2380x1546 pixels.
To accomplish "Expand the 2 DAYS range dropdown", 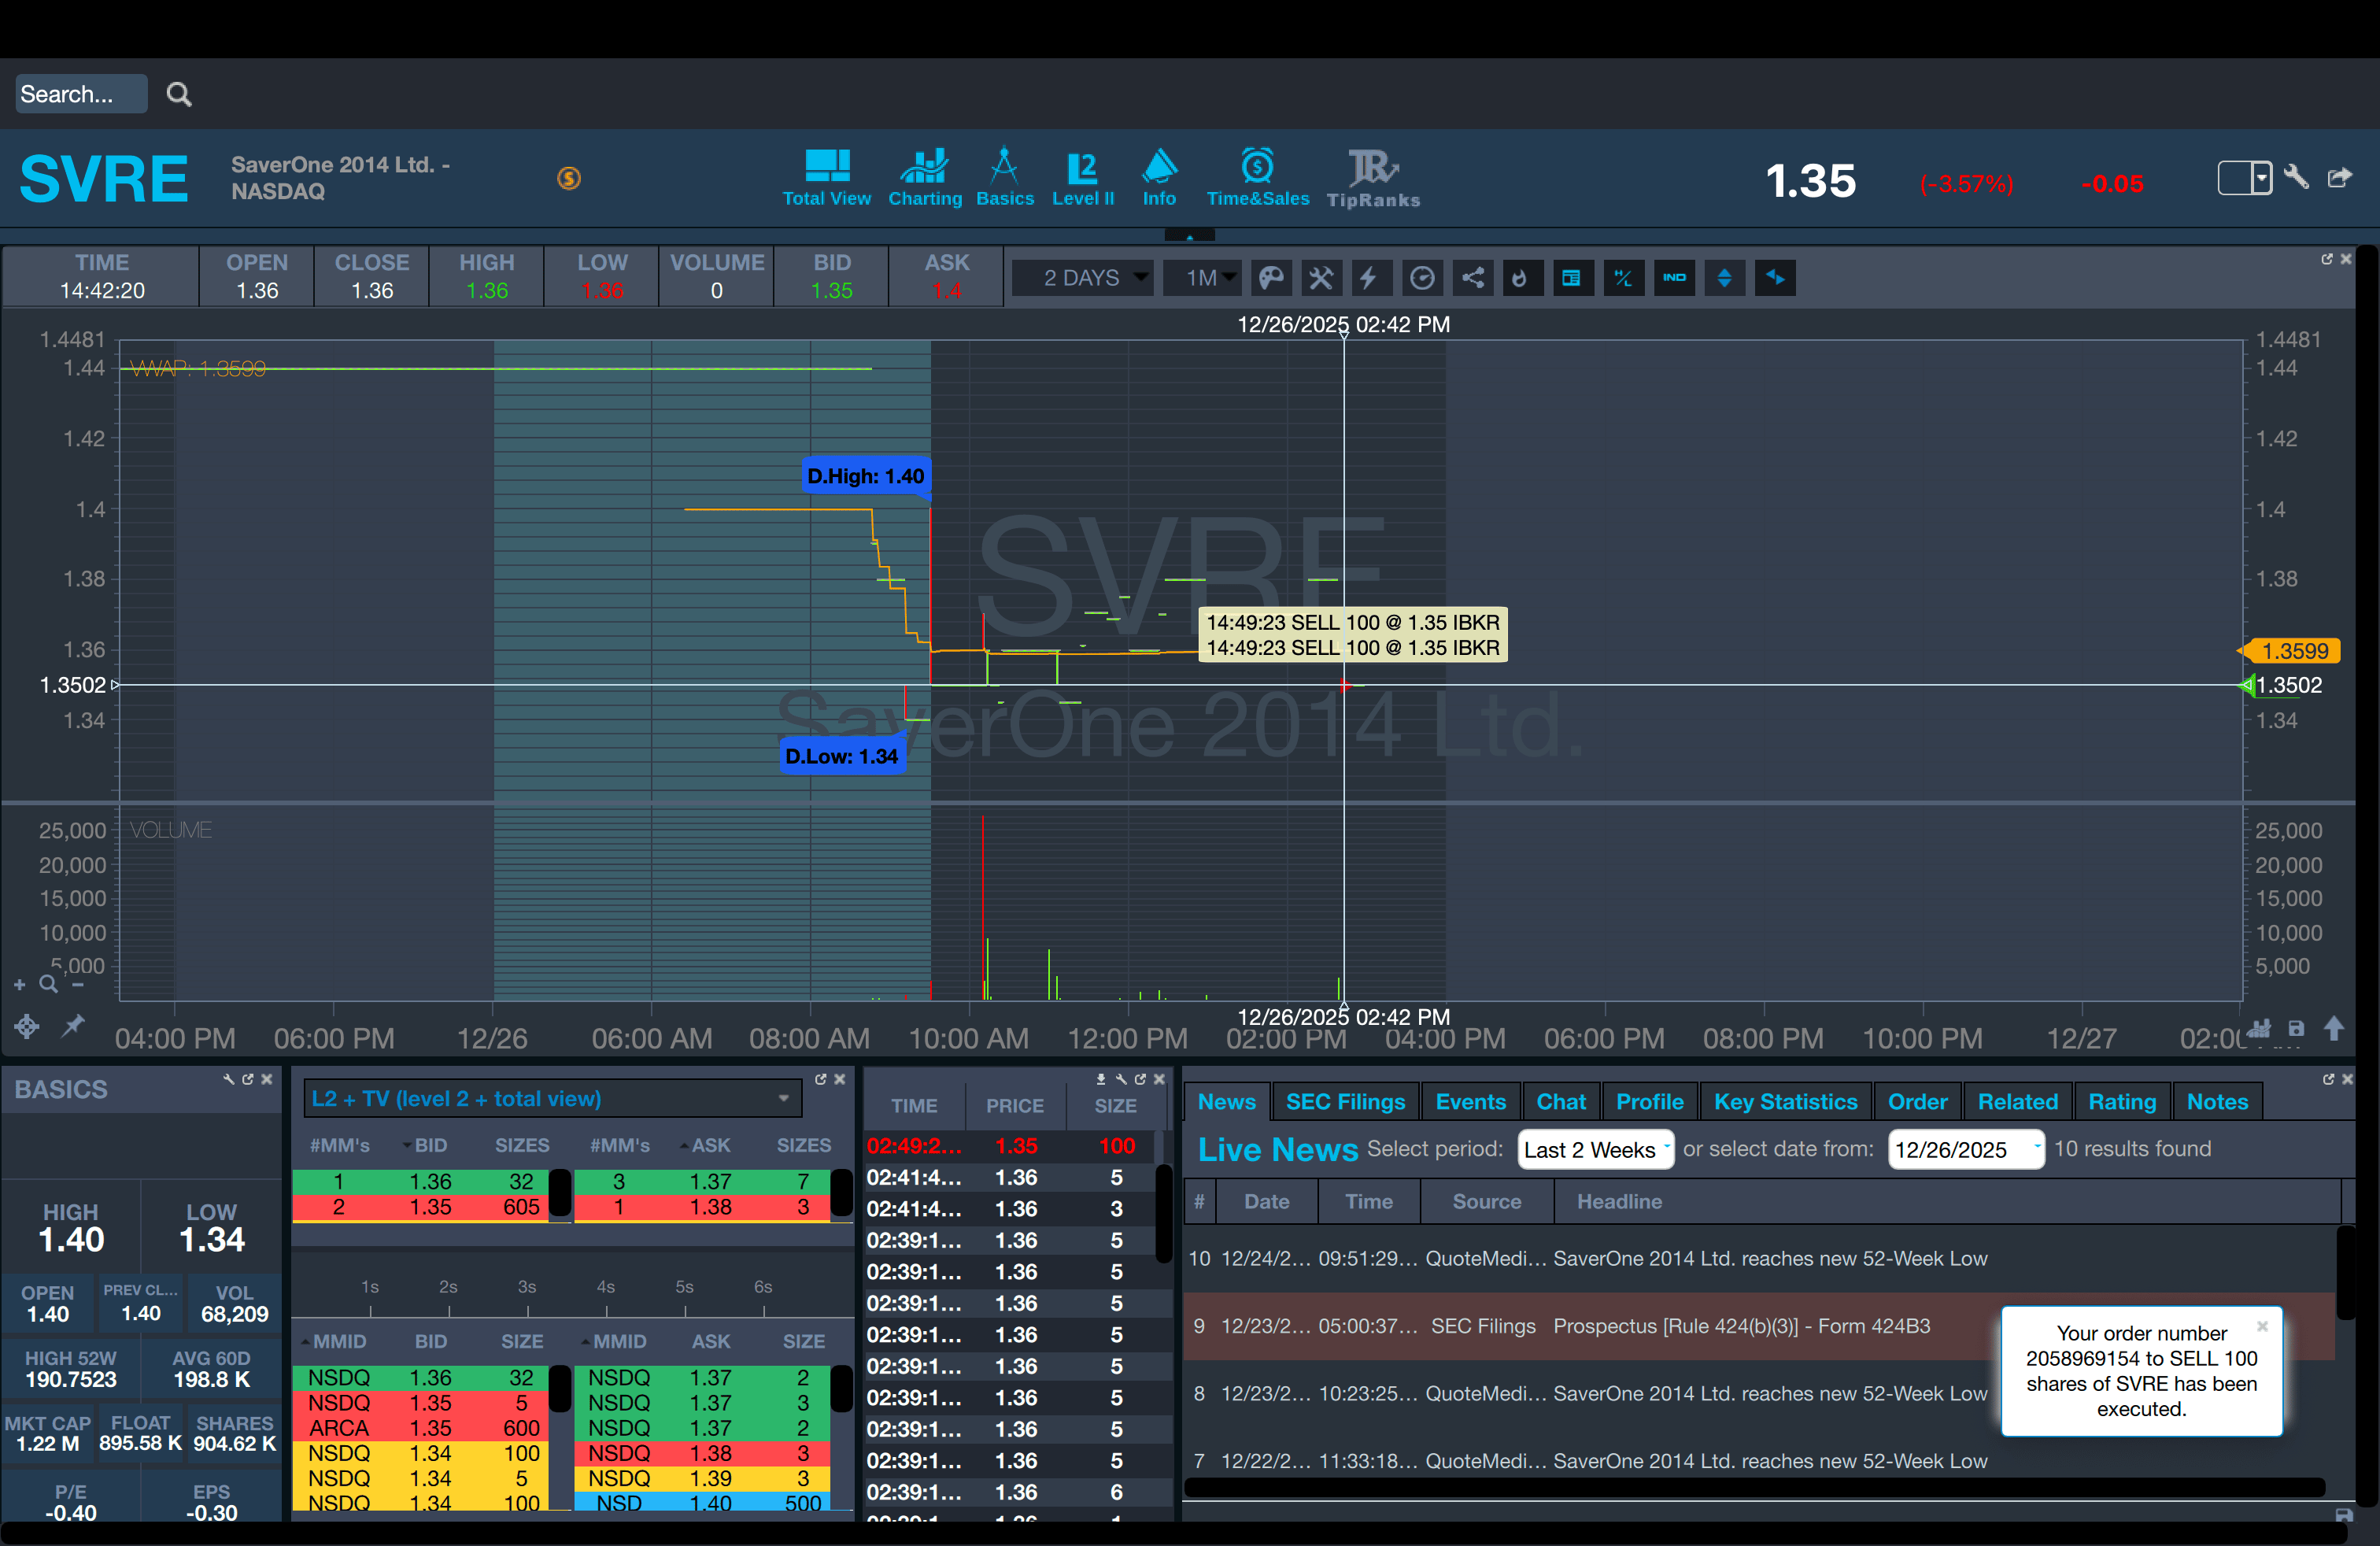I will coord(1082,278).
